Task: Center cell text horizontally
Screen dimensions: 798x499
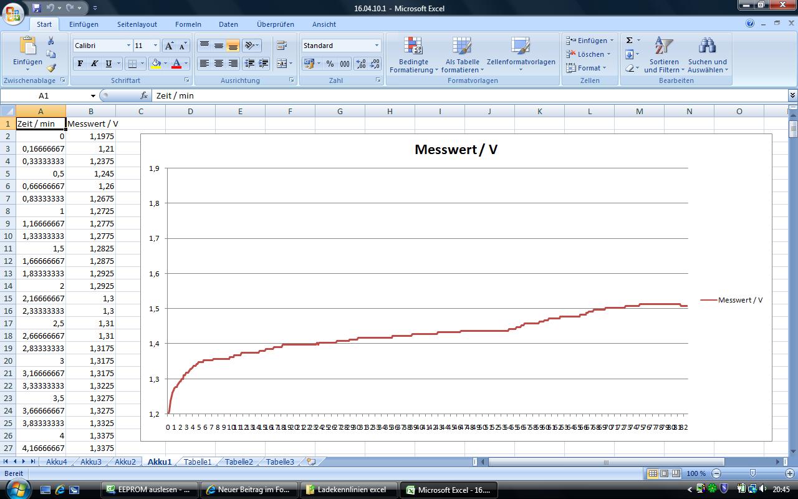Action: click(x=218, y=64)
